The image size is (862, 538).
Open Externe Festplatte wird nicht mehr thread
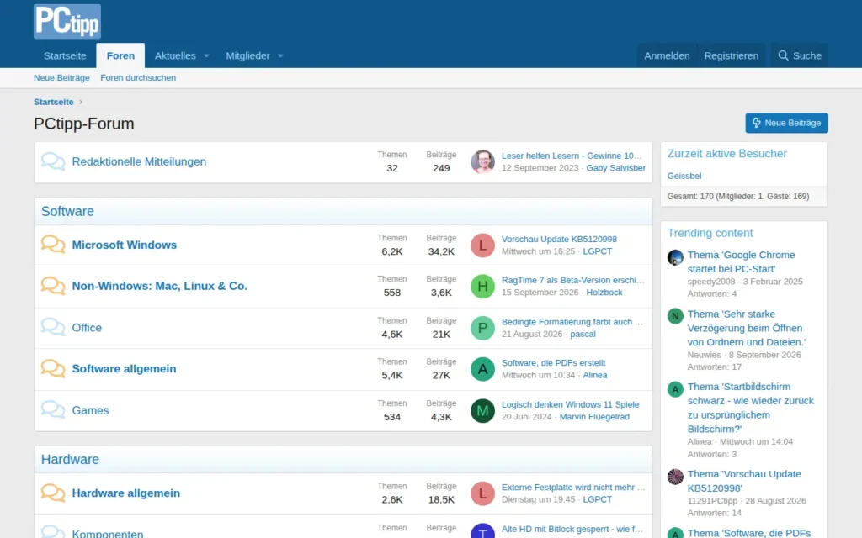click(573, 488)
